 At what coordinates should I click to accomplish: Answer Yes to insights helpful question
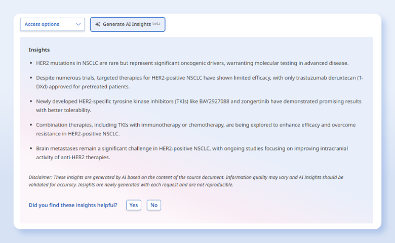click(x=134, y=205)
